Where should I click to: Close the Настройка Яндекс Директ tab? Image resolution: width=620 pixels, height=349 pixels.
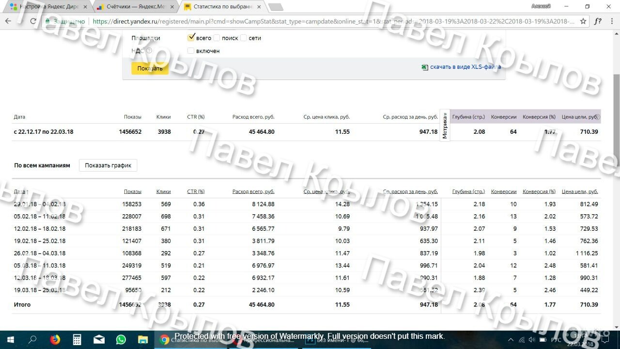click(85, 7)
